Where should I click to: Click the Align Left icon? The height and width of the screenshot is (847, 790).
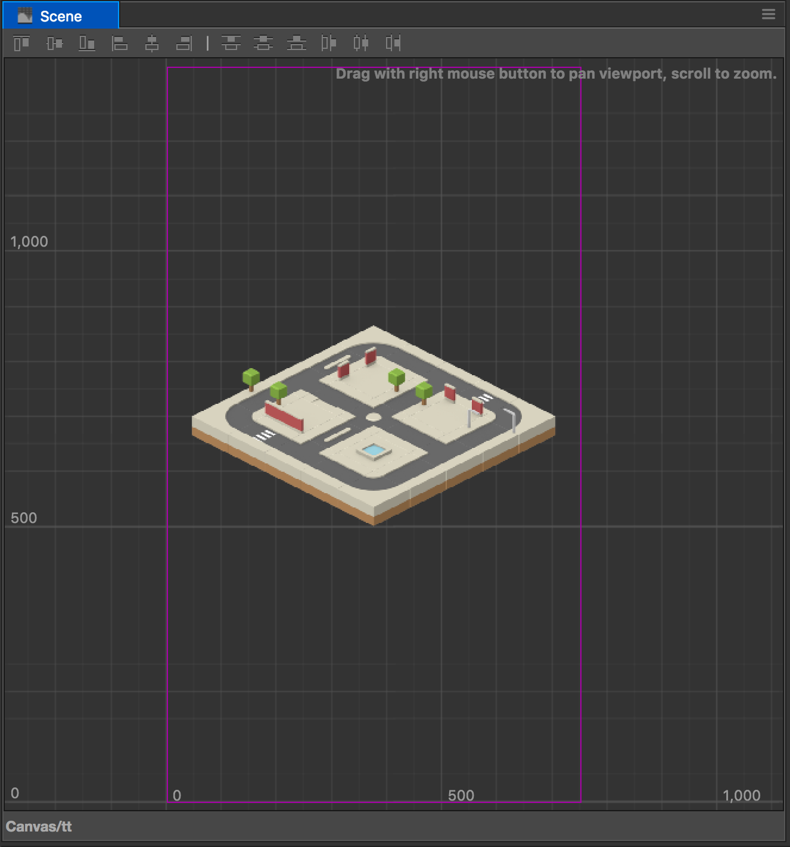pyautogui.click(x=120, y=43)
